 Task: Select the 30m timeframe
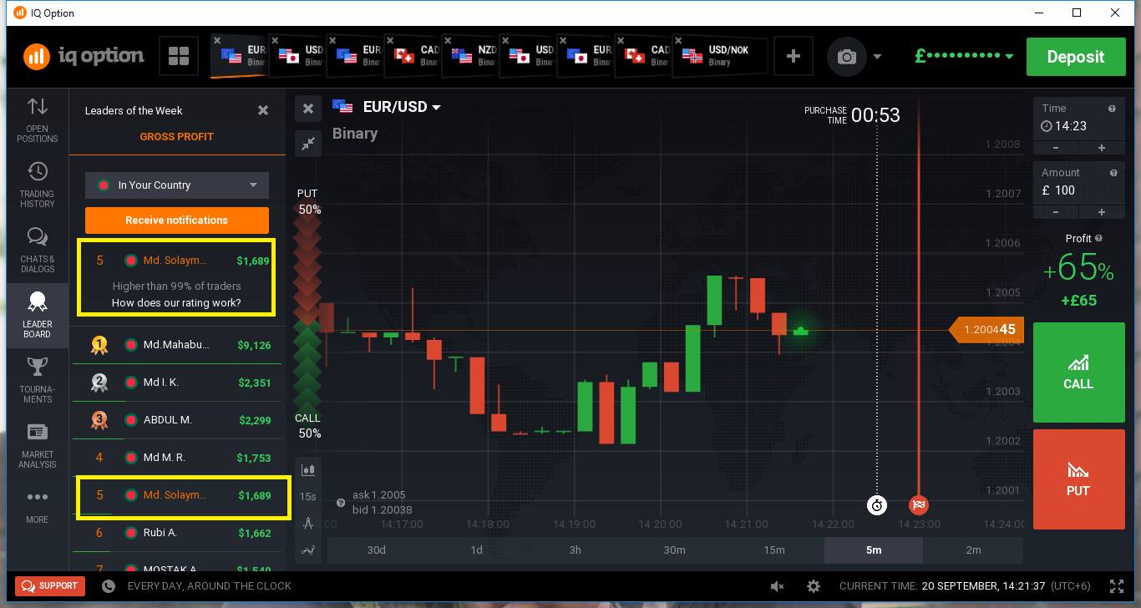[x=675, y=550]
